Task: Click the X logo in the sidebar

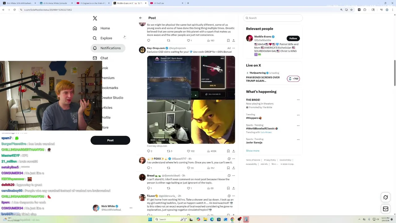Action: tap(95, 18)
